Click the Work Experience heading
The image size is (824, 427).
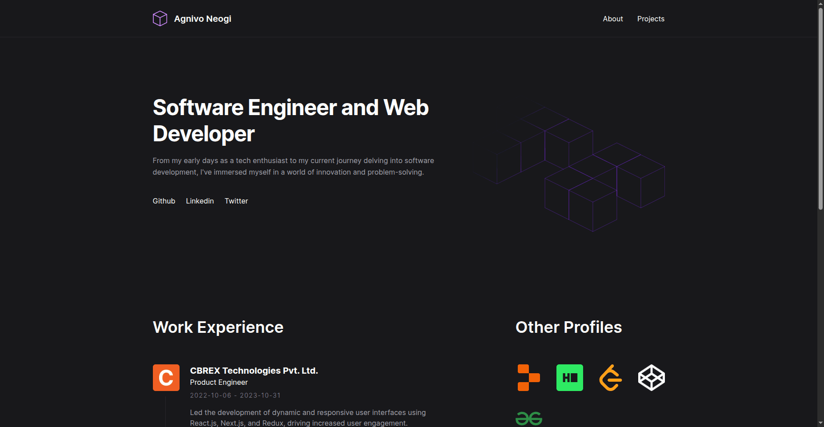[218, 327]
